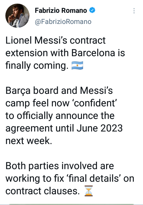
Task: Click the word "Barcelona" in the tweet
Action: pyautogui.click(x=93, y=53)
